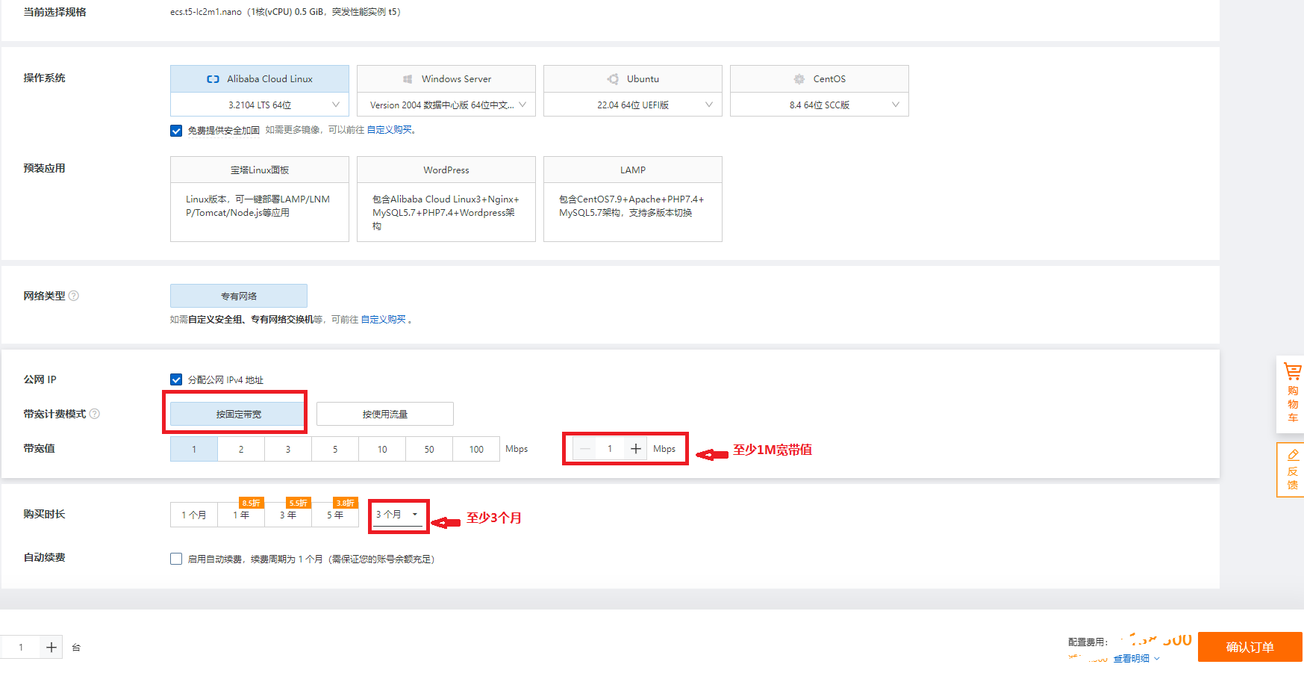Open the Windows Version 2004 dropdown

[446, 105]
